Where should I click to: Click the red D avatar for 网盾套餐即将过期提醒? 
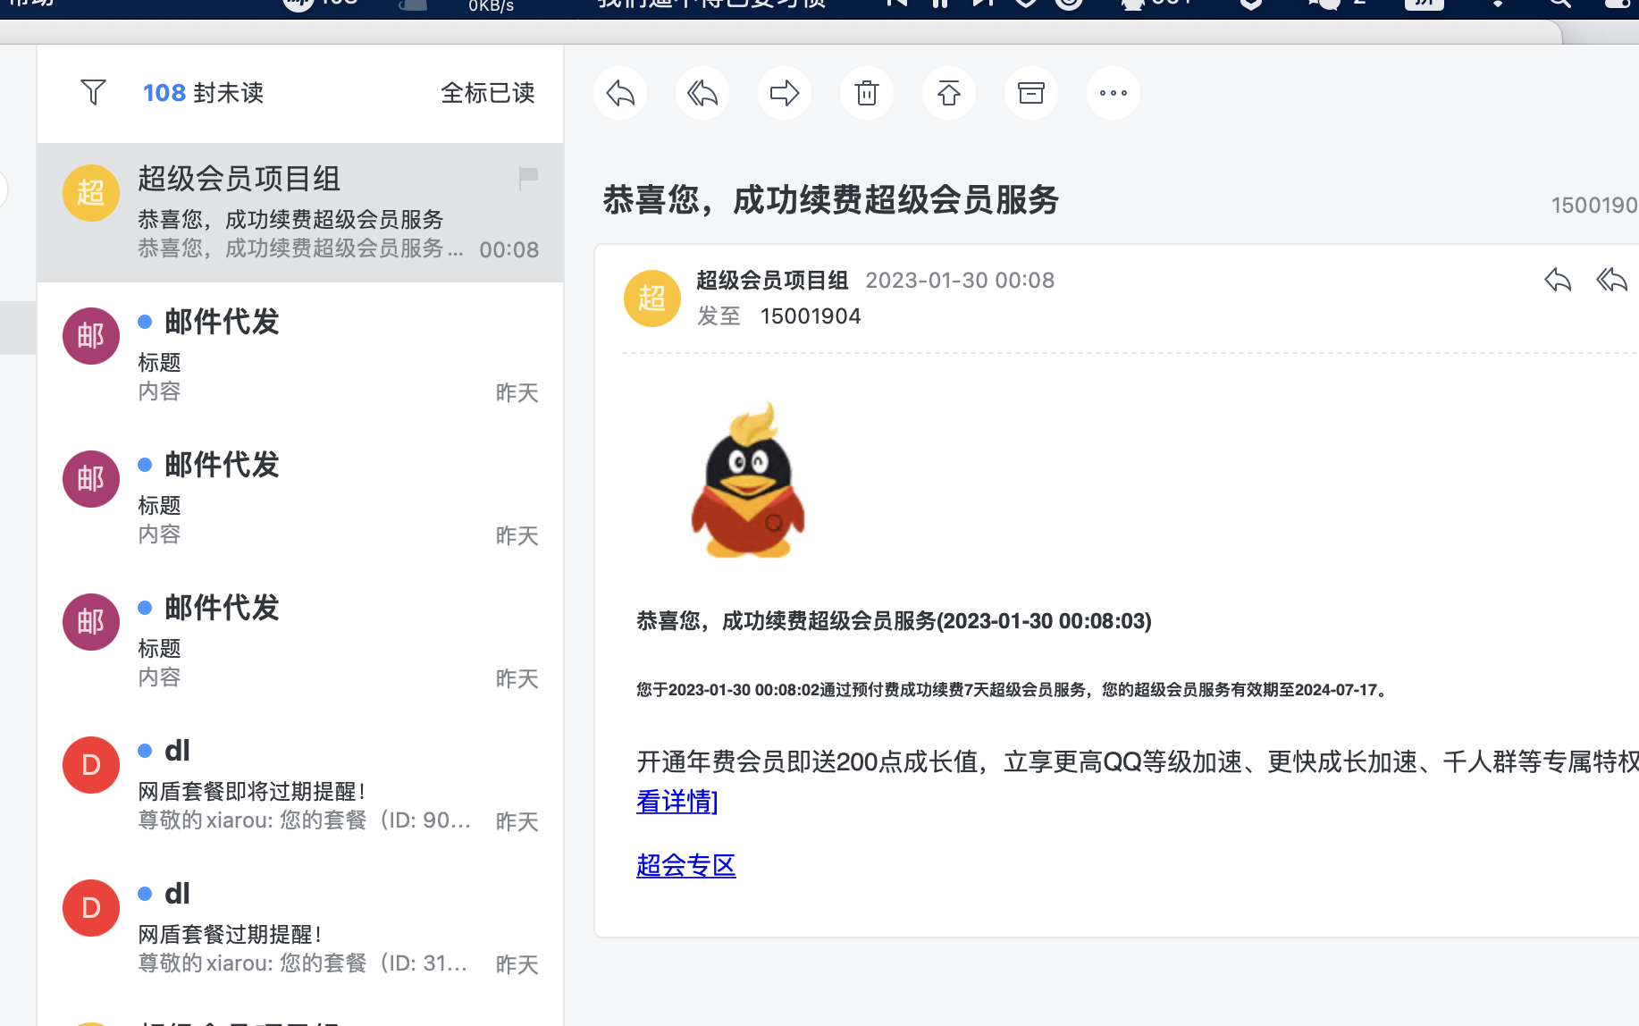pos(91,765)
